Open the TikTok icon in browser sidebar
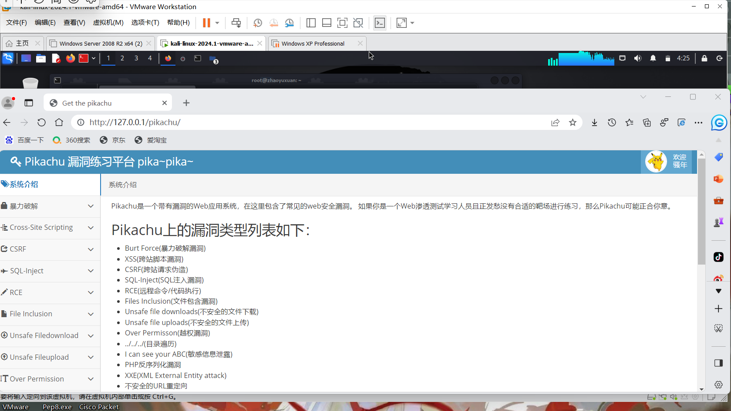Viewport: 731px width, 411px height. 718,257
